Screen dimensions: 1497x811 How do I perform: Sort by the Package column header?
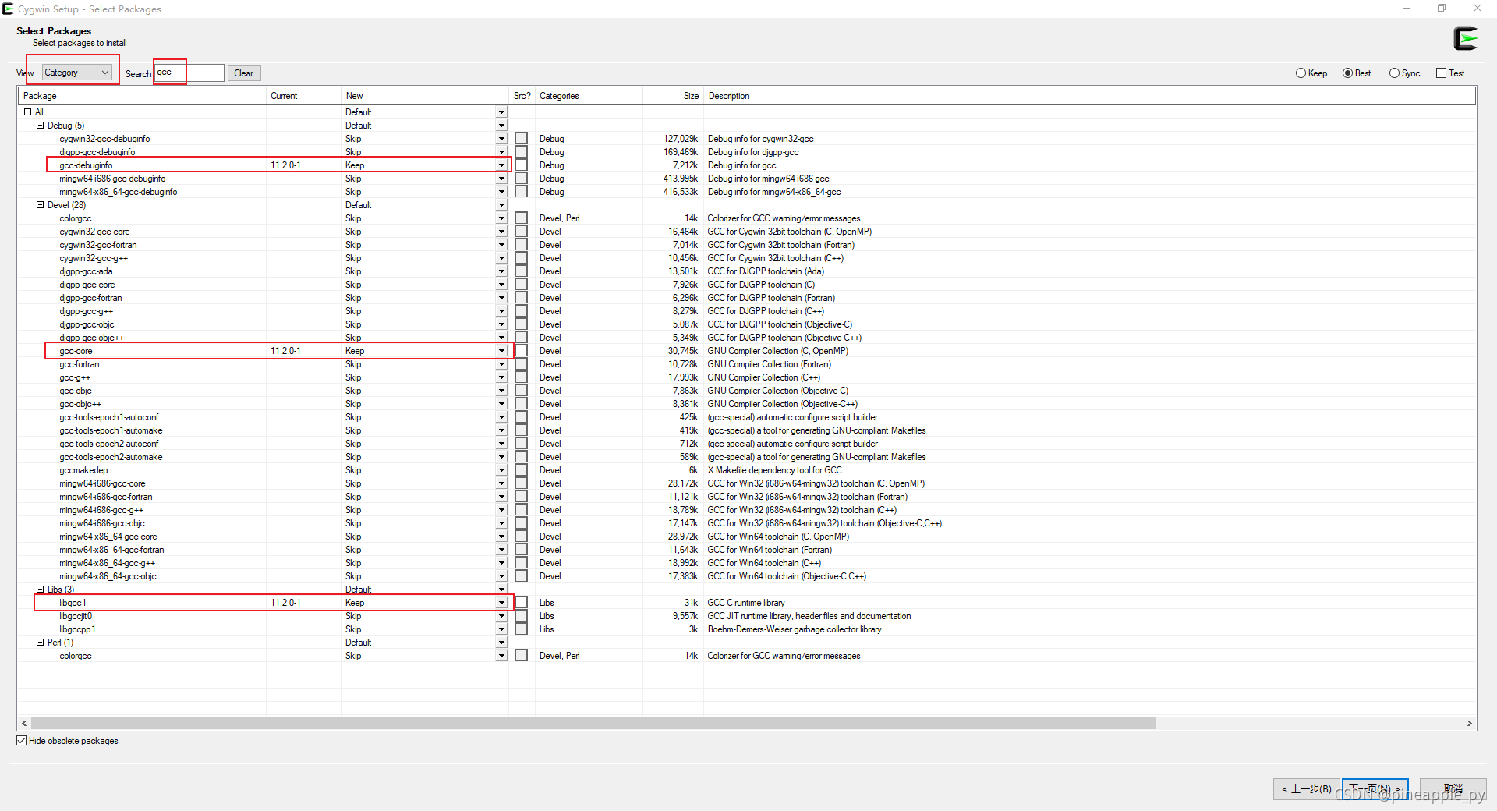coord(142,96)
